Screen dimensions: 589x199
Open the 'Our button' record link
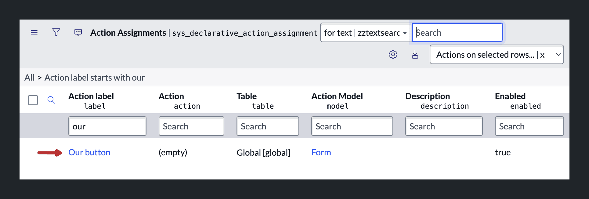(89, 152)
